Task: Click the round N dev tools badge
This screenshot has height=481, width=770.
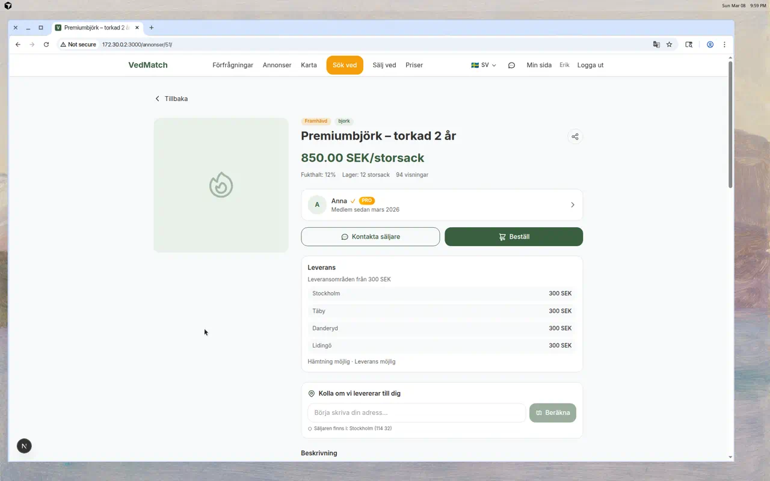Action: [24, 446]
